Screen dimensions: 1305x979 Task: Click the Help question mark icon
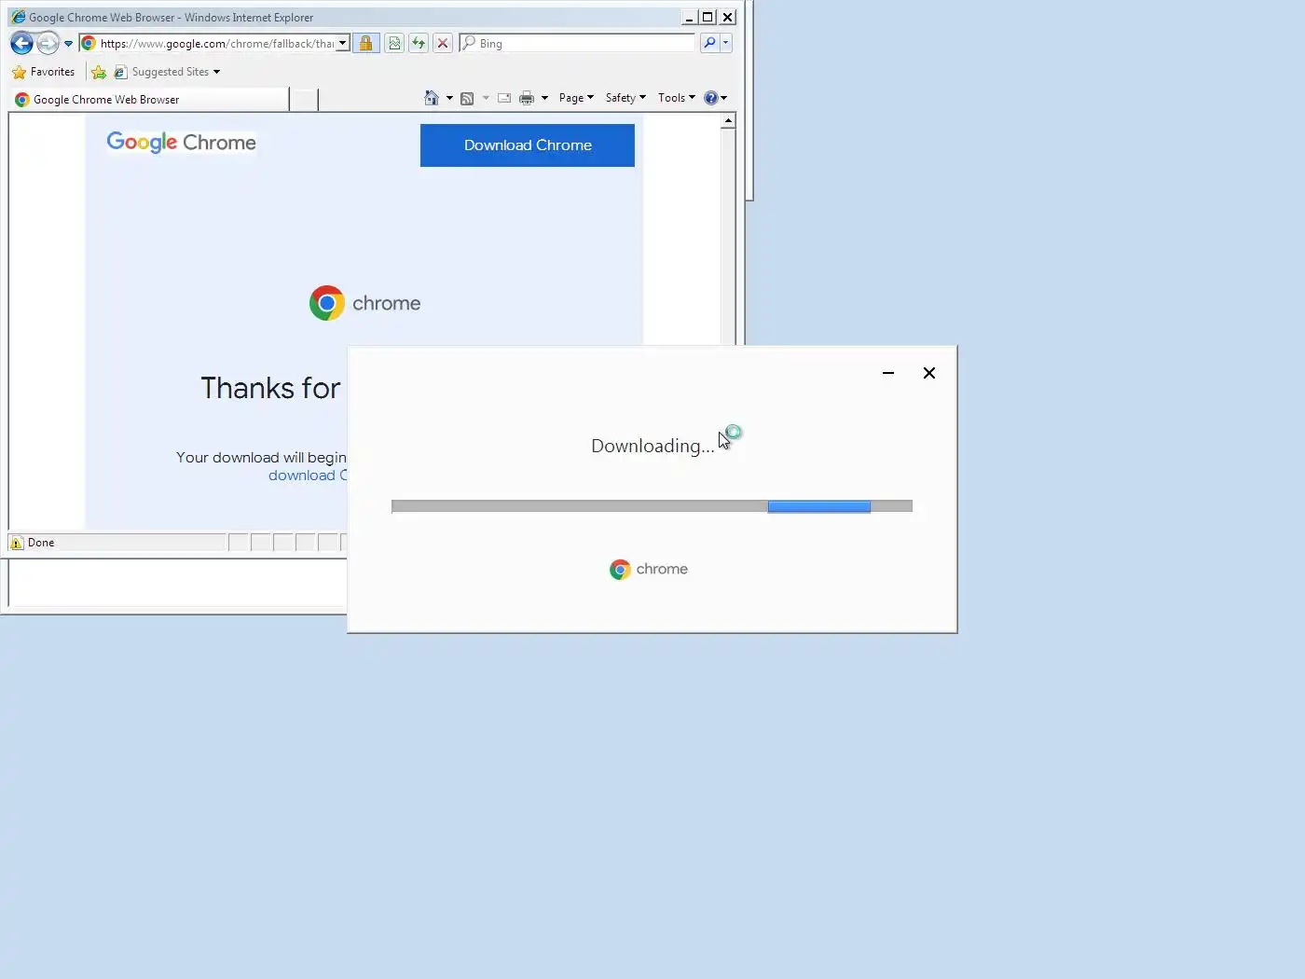(711, 98)
